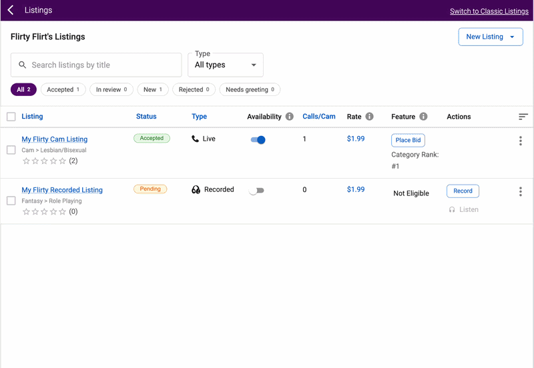Expand the New Listing dropdown button
The image size is (534, 368).
[491, 37]
